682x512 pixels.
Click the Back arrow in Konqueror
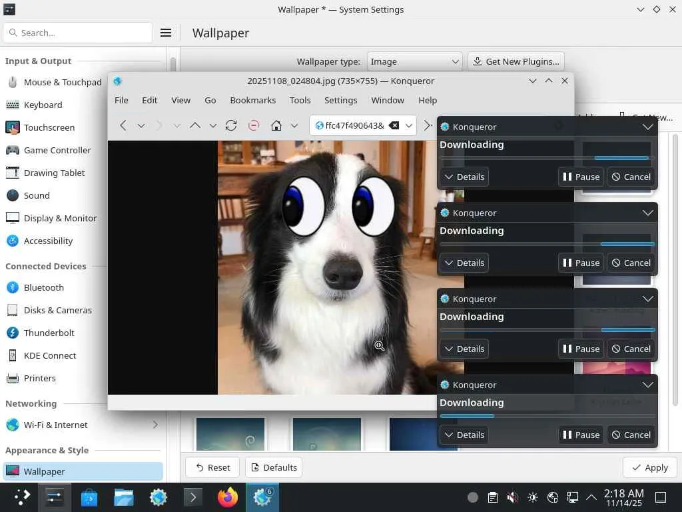click(123, 125)
